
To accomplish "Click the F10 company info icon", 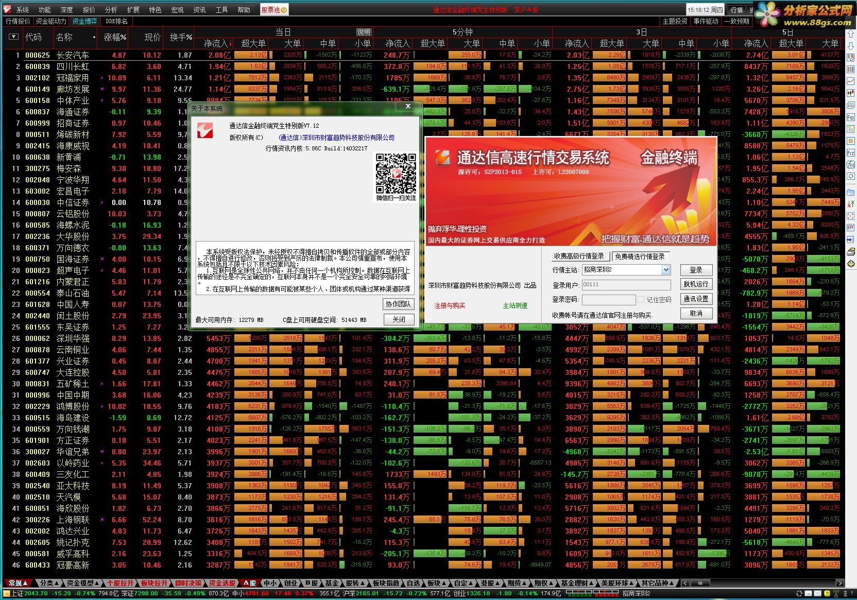I will pyautogui.click(x=850, y=117).
